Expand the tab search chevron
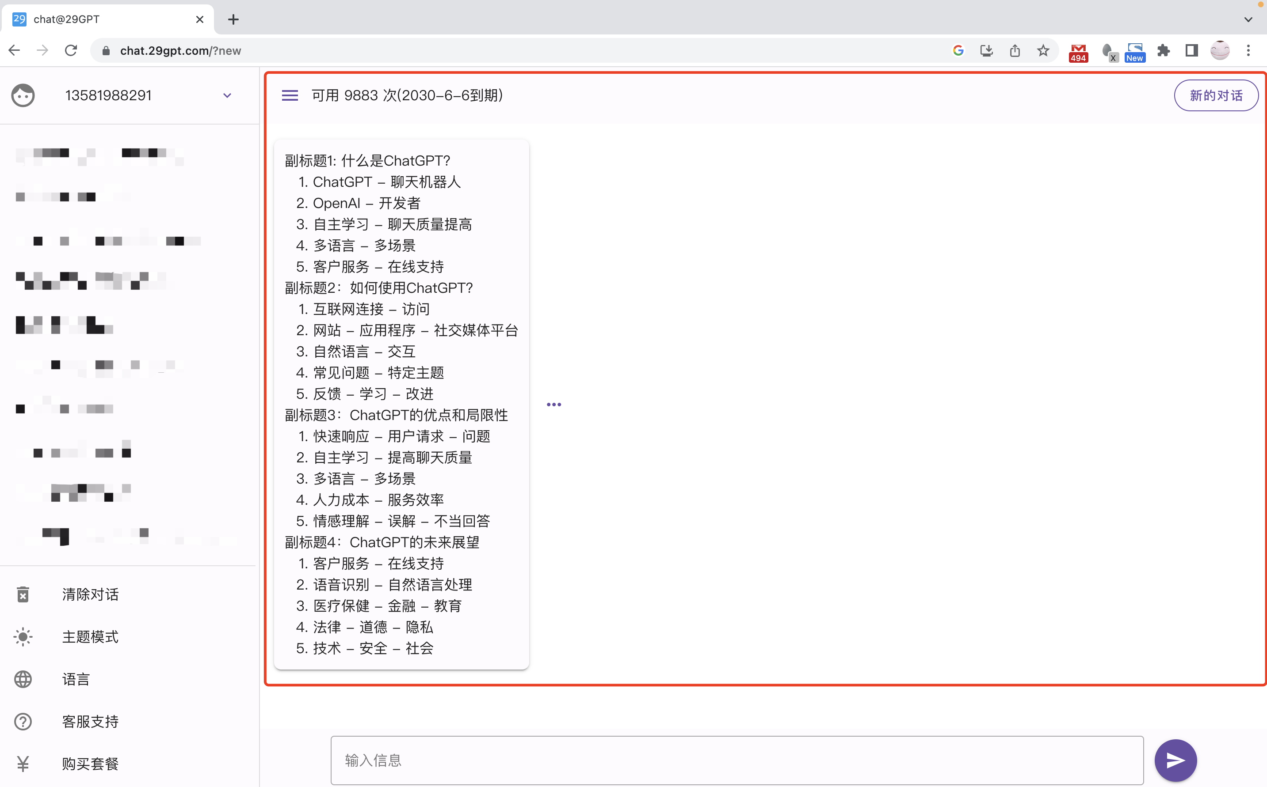This screenshot has width=1267, height=787. tap(1248, 20)
